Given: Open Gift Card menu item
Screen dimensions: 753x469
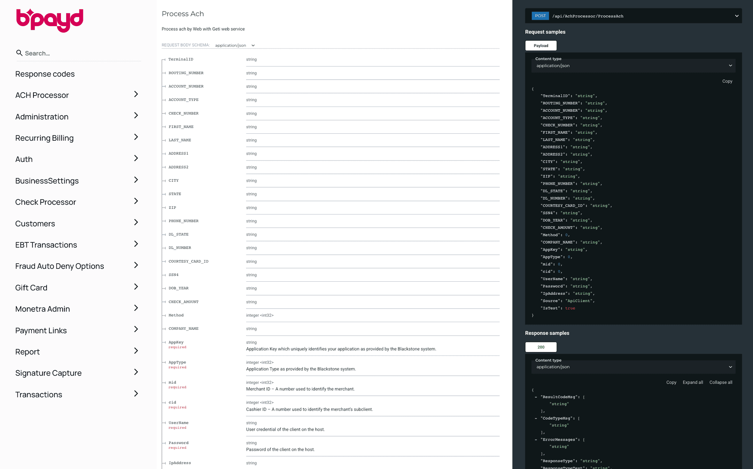Looking at the screenshot, I should (31, 288).
